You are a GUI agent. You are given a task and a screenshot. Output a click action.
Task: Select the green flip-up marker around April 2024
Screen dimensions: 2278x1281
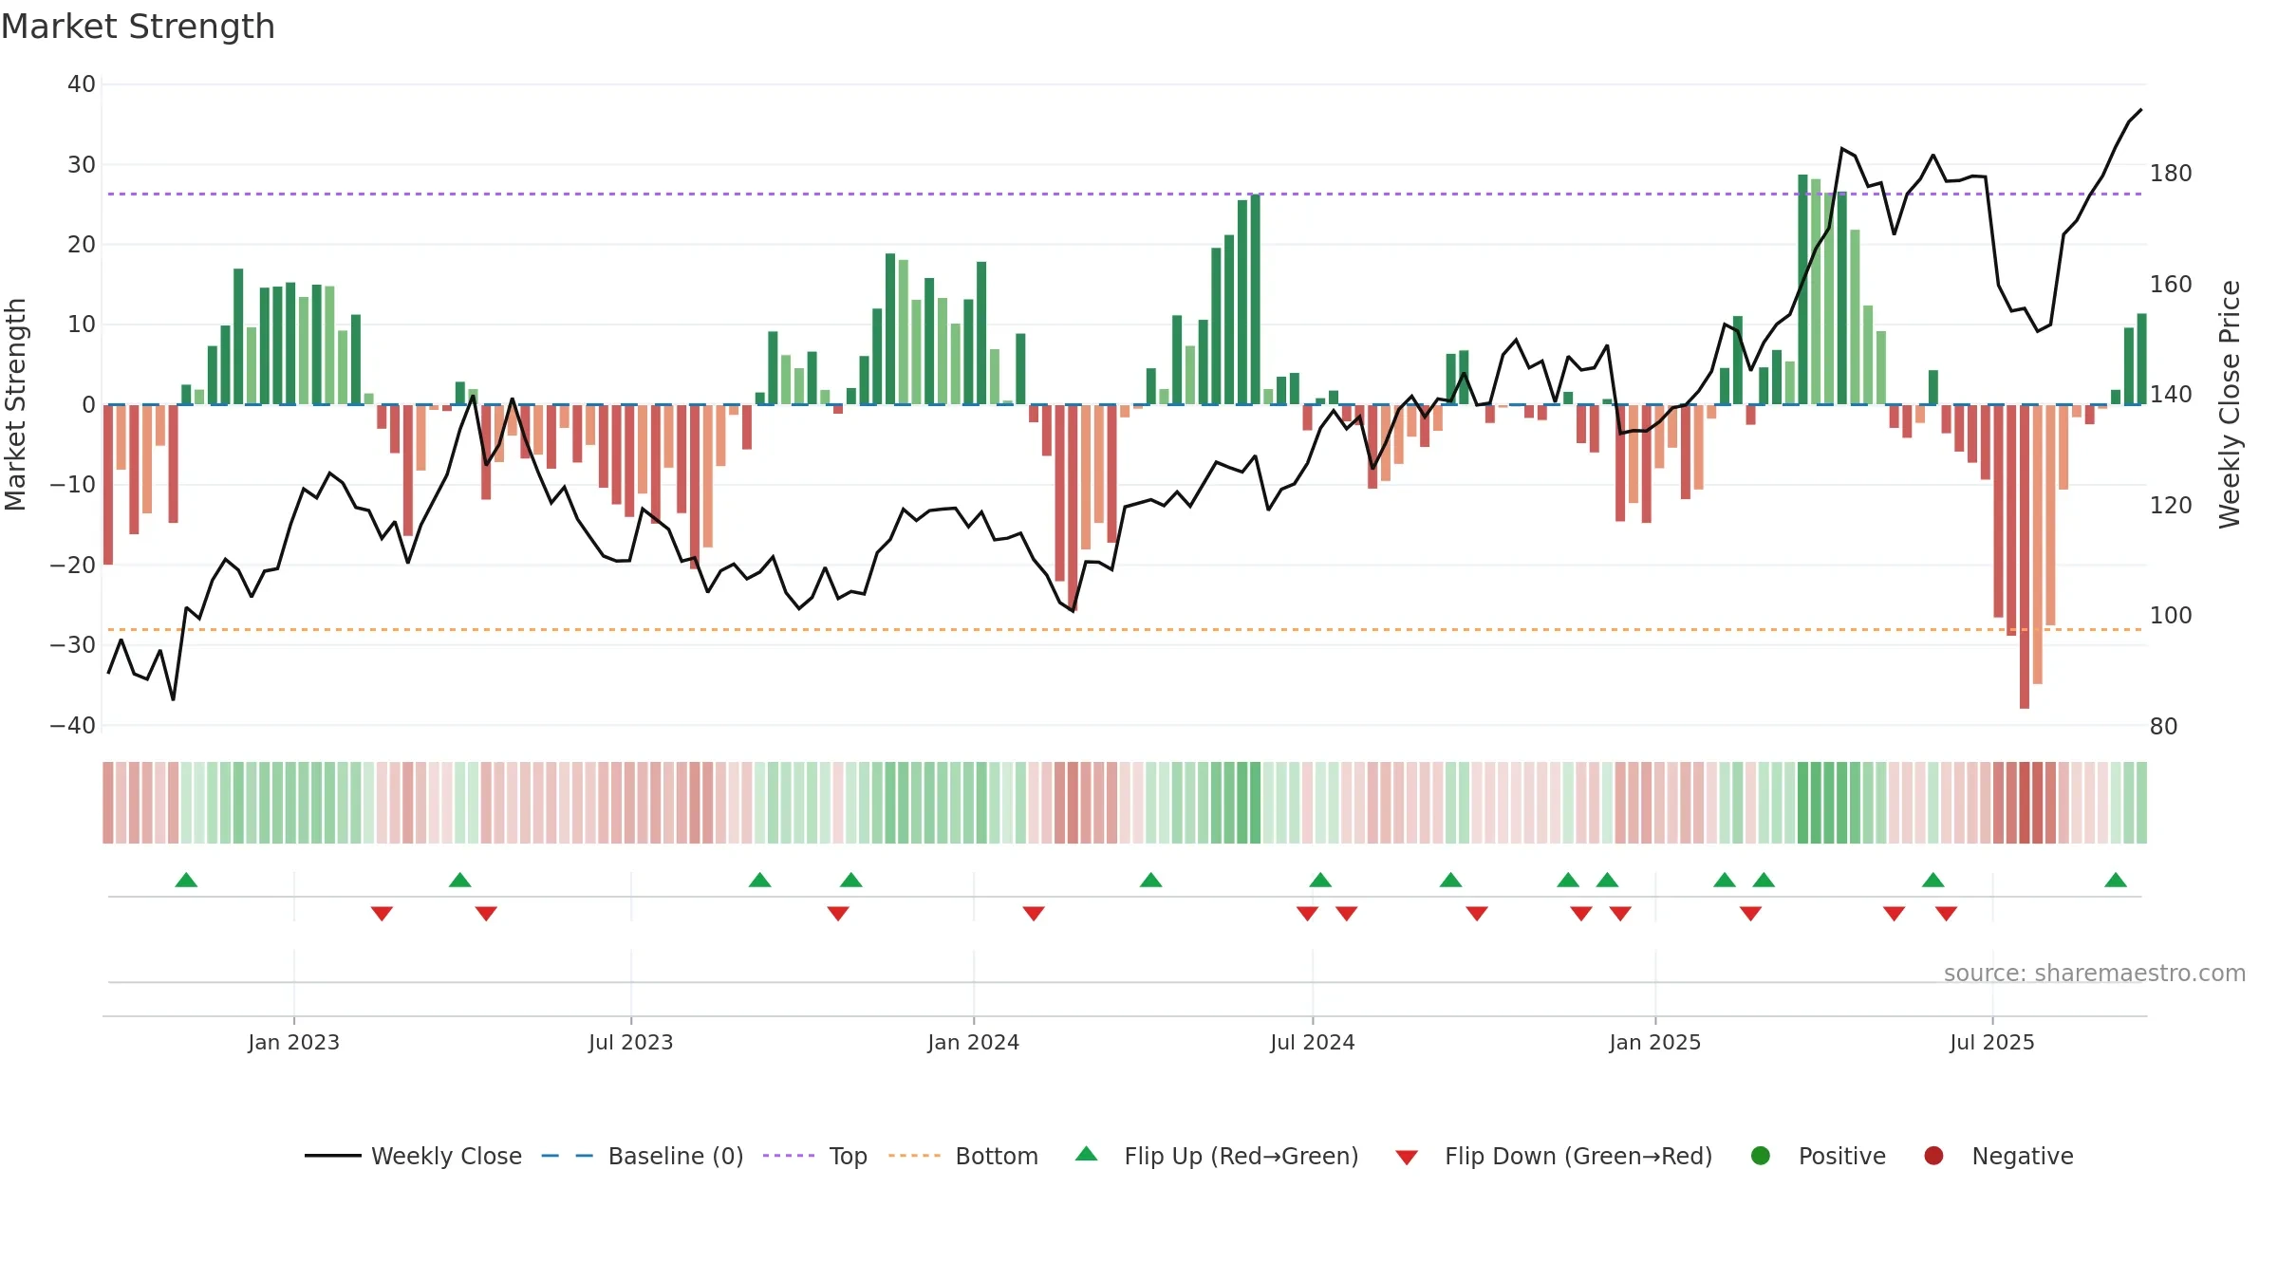coord(1151,880)
